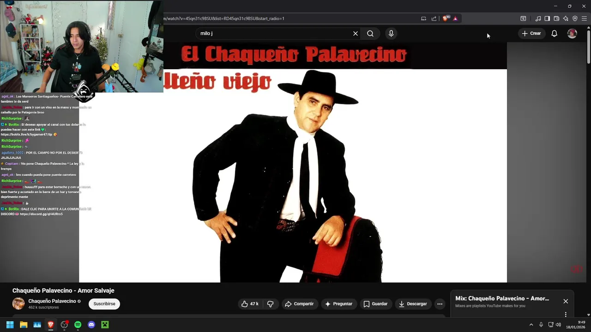Click the install app icon in address bar

pyautogui.click(x=423, y=18)
